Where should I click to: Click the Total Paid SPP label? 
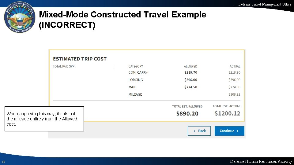[x=64, y=66]
